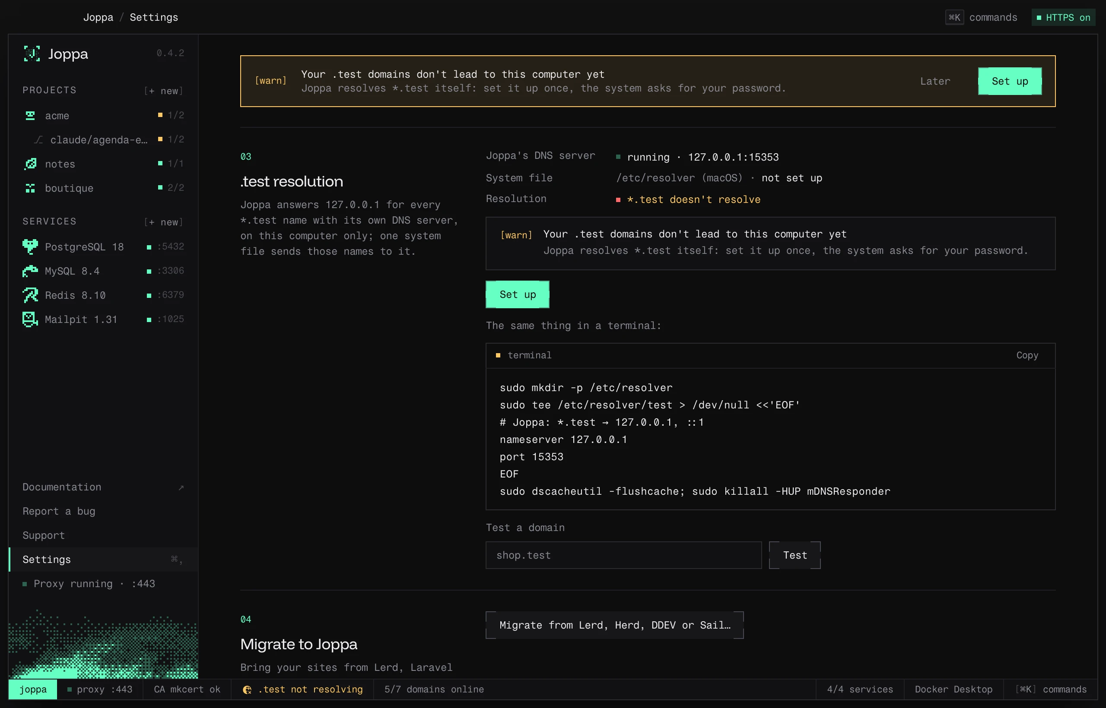Click the Test button for the domain

(795, 555)
